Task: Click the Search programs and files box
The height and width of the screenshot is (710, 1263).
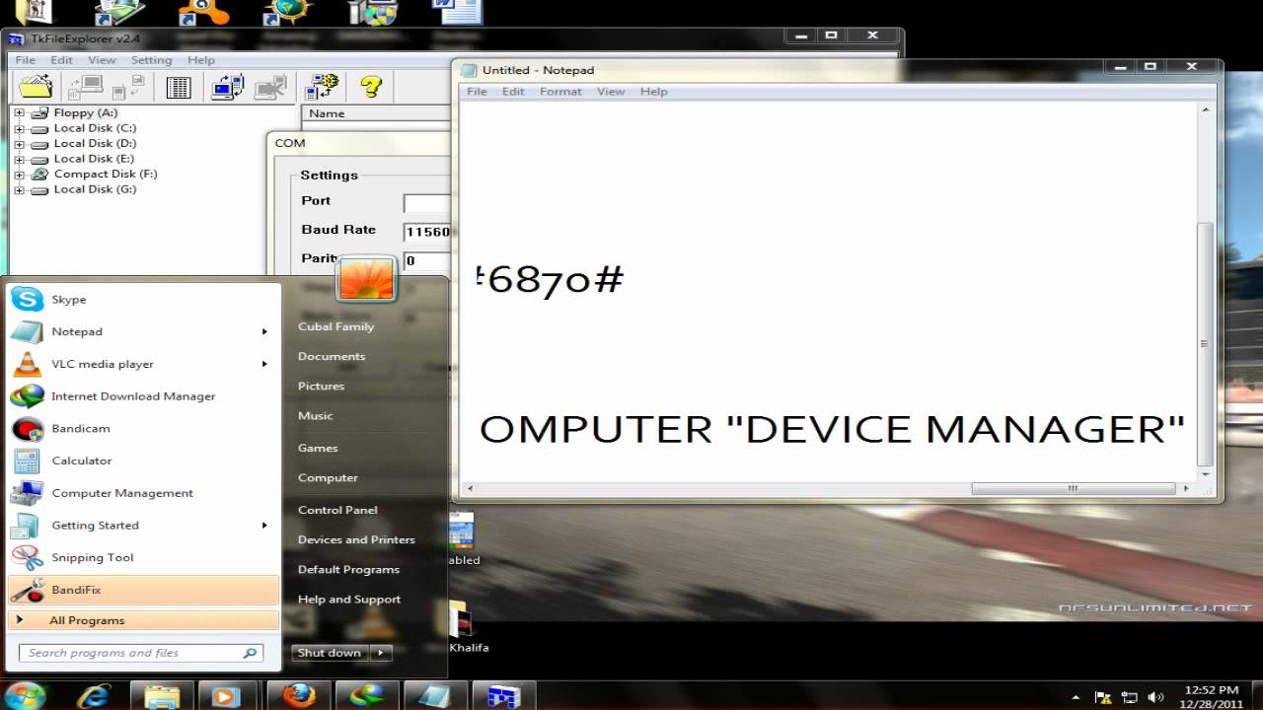Action: (x=141, y=653)
